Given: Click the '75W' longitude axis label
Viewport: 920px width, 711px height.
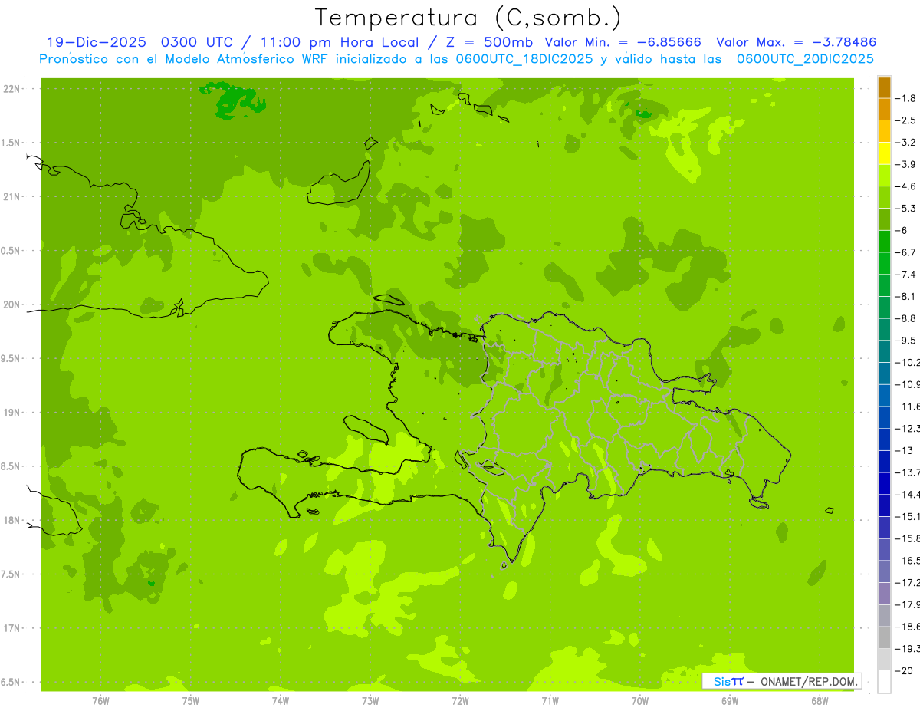Looking at the screenshot, I should tap(191, 701).
